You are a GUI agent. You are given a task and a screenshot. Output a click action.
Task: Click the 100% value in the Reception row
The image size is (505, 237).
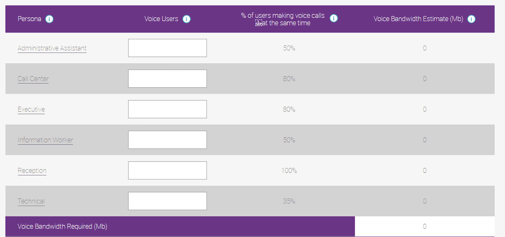[x=289, y=170]
